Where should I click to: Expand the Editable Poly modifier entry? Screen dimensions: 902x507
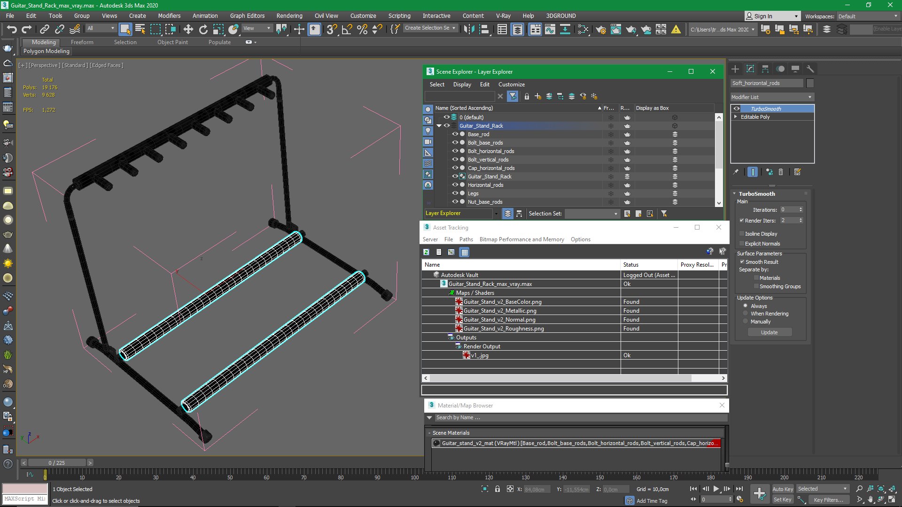pyautogui.click(x=736, y=117)
